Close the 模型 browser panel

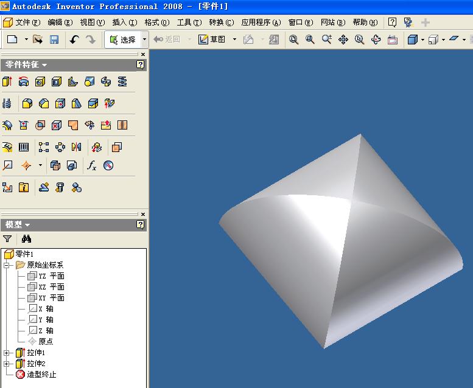pyautogui.click(x=143, y=214)
